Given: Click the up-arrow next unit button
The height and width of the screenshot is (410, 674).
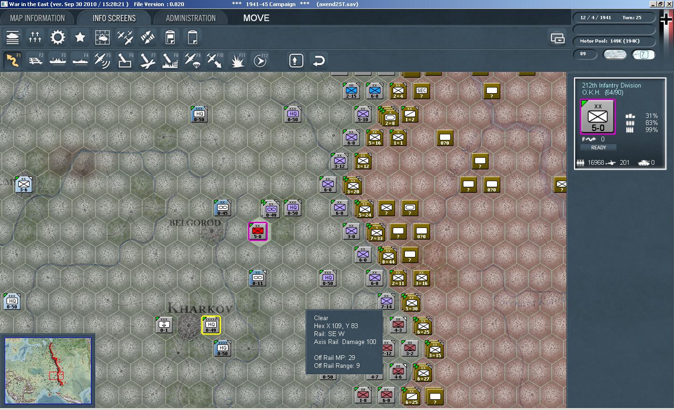Looking at the screenshot, I should 296,60.
